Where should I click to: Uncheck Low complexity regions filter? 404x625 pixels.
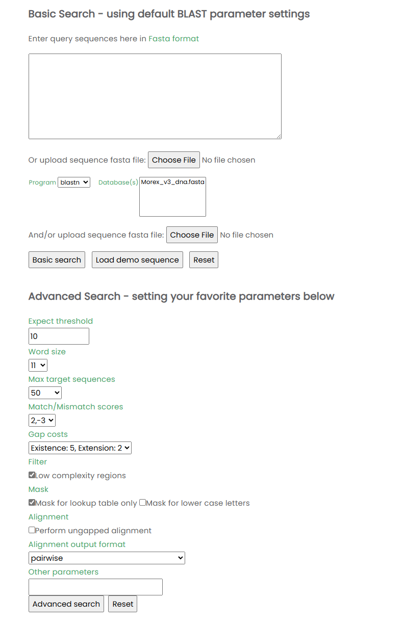32,475
